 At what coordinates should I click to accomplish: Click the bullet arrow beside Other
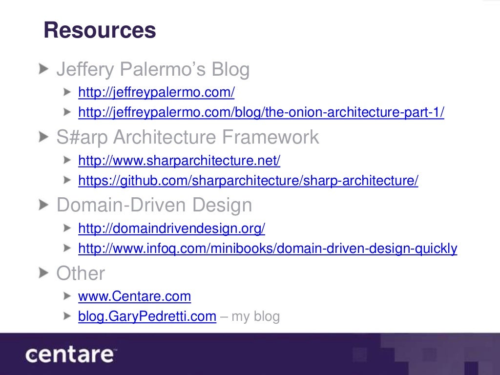(43, 273)
